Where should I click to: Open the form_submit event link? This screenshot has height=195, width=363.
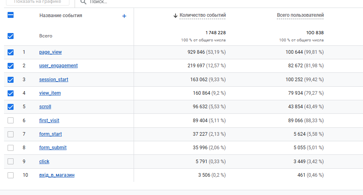pos(53,148)
